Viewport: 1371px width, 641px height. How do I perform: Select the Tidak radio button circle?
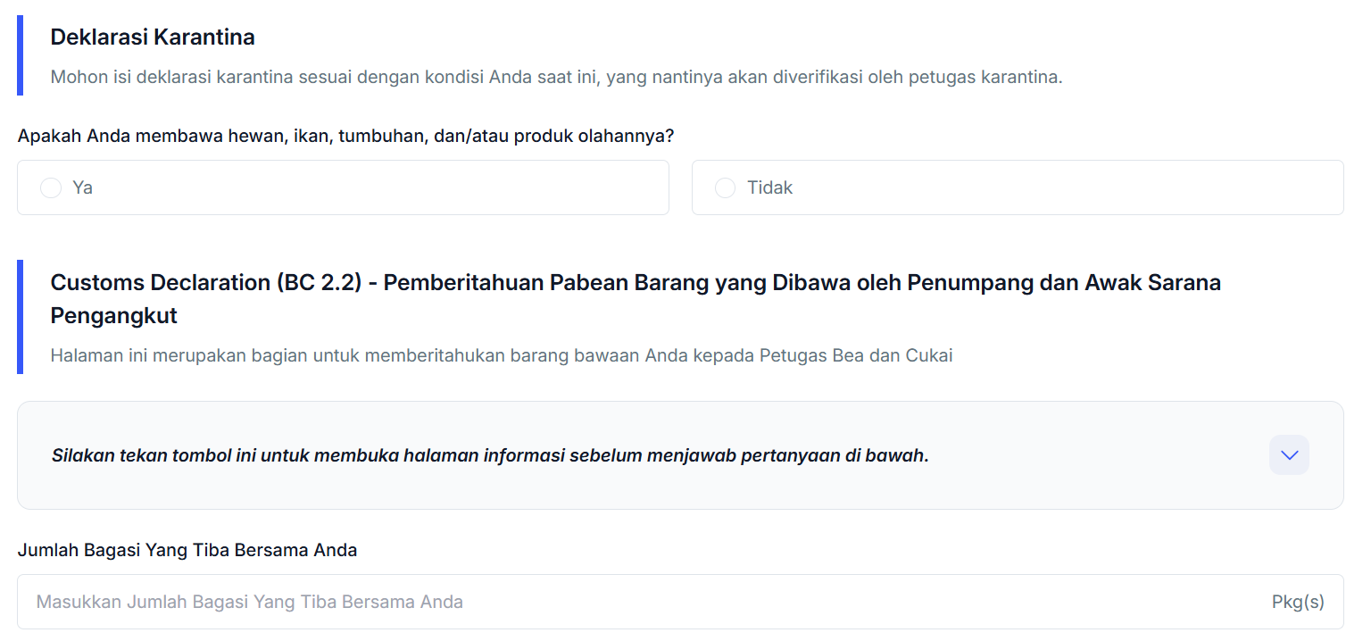tap(725, 187)
